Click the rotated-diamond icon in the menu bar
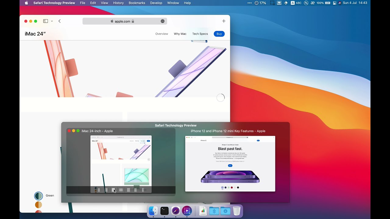Screen dimensions: 390x219 coord(286,3)
